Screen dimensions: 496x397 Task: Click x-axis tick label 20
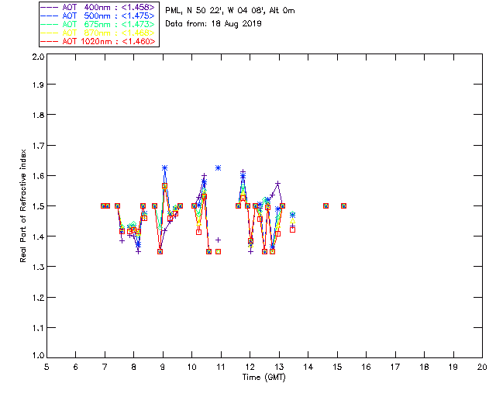[x=482, y=367]
